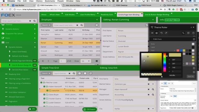Clear the sidebar search text

[x=30, y=21]
